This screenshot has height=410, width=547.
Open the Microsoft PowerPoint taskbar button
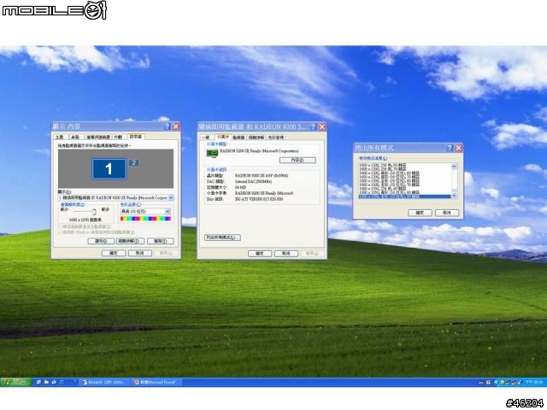[156, 383]
